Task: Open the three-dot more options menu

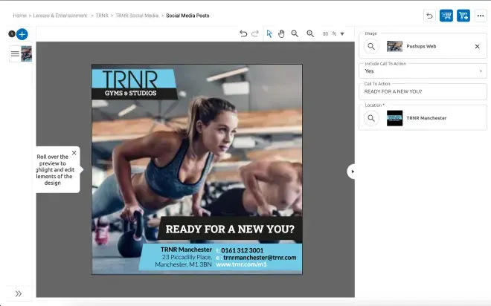Action: pyautogui.click(x=481, y=16)
